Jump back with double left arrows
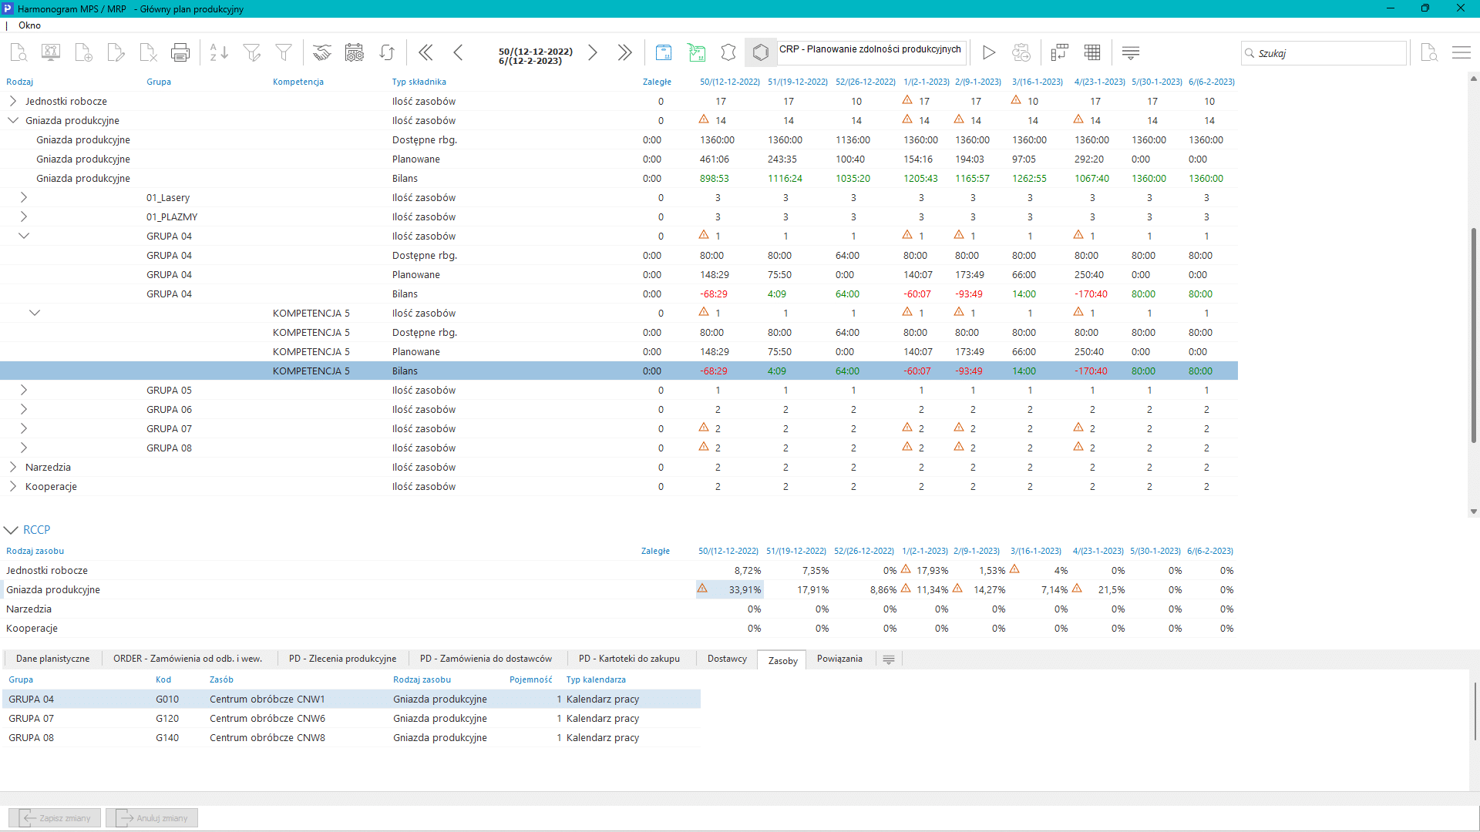 (x=425, y=52)
